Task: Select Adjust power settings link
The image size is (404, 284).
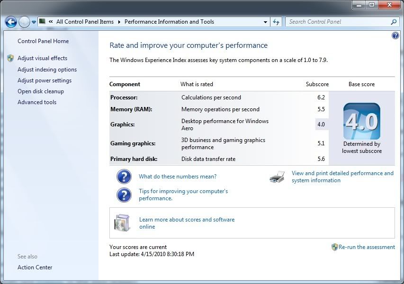Action: 45,80
